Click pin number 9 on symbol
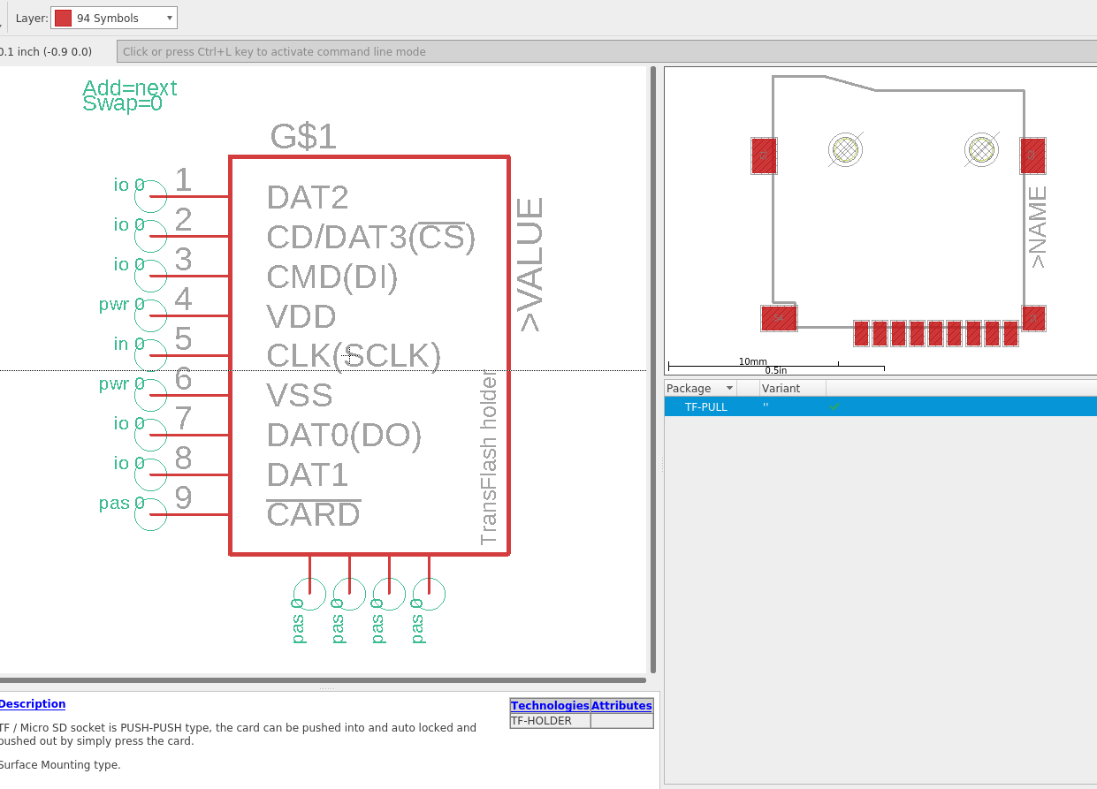The height and width of the screenshot is (789, 1097). coord(183,497)
